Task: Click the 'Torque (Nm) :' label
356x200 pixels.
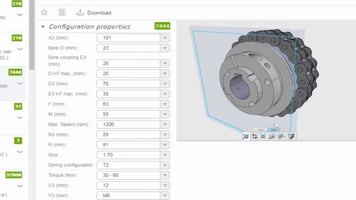Action: [x=63, y=176]
